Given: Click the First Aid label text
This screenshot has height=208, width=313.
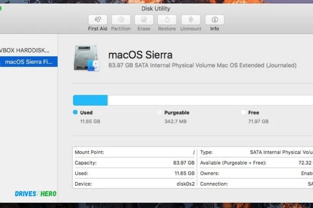Looking at the screenshot, I should click(x=98, y=29).
